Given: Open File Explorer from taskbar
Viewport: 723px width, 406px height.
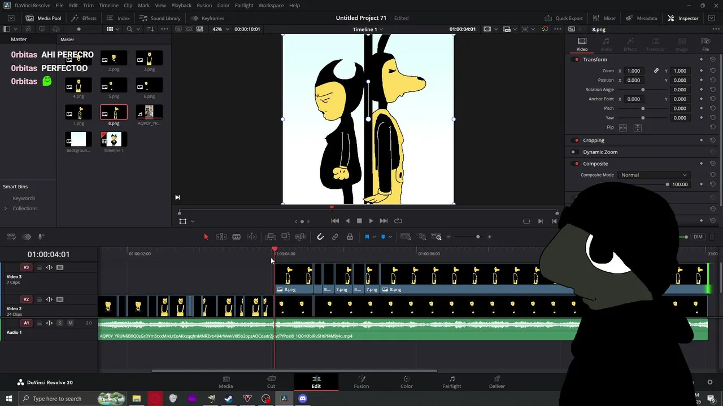Looking at the screenshot, I should coord(136,399).
